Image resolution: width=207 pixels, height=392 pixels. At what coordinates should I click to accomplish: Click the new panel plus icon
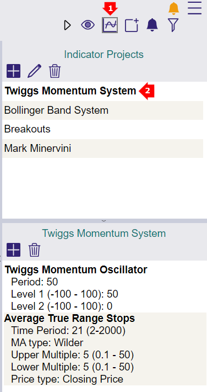click(x=132, y=25)
